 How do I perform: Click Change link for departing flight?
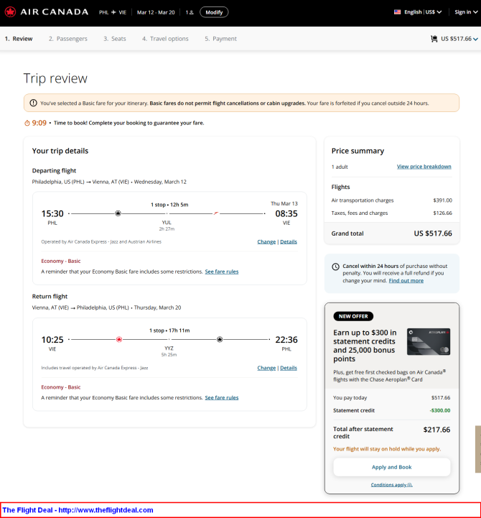pos(266,242)
